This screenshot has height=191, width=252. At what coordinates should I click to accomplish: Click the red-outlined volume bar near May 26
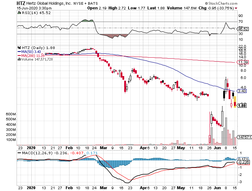210,139
